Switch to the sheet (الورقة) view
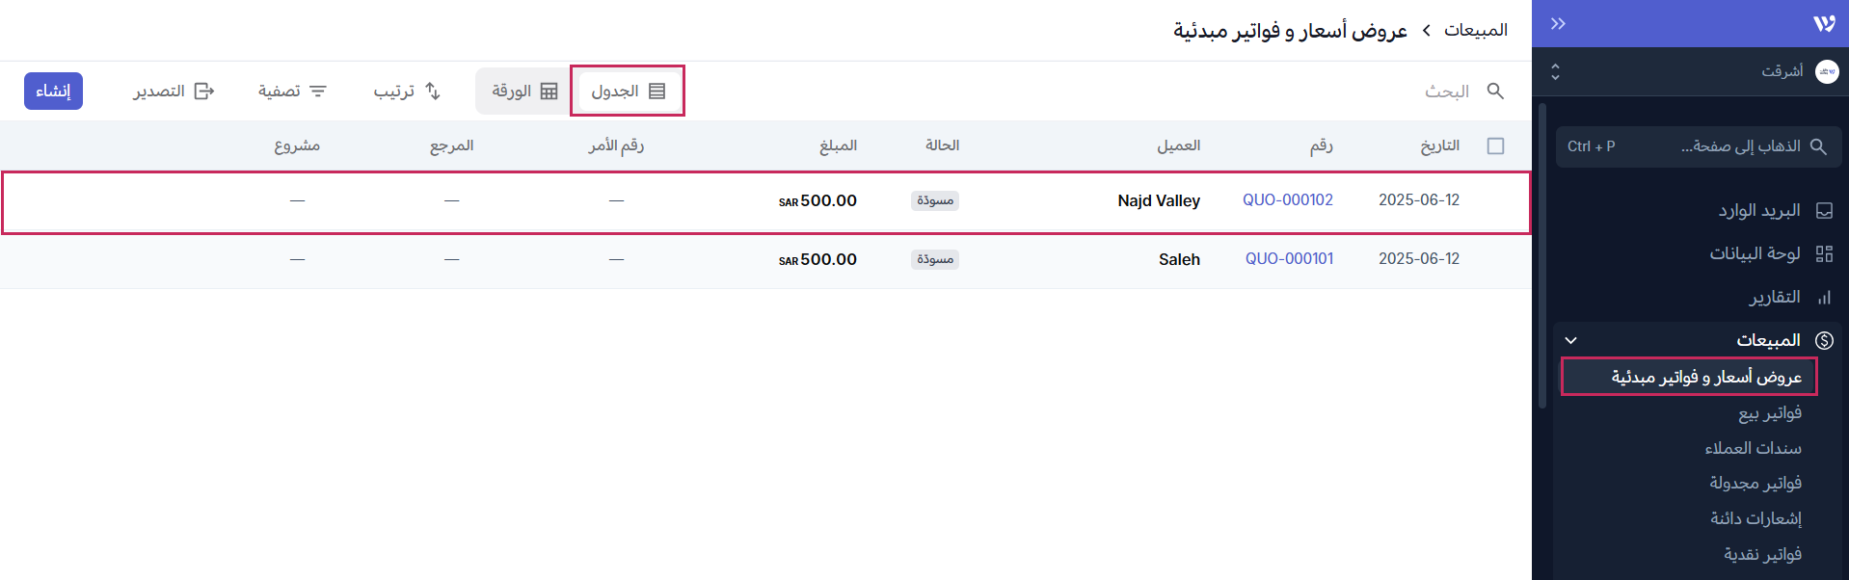The height and width of the screenshot is (580, 1849). pos(524,91)
